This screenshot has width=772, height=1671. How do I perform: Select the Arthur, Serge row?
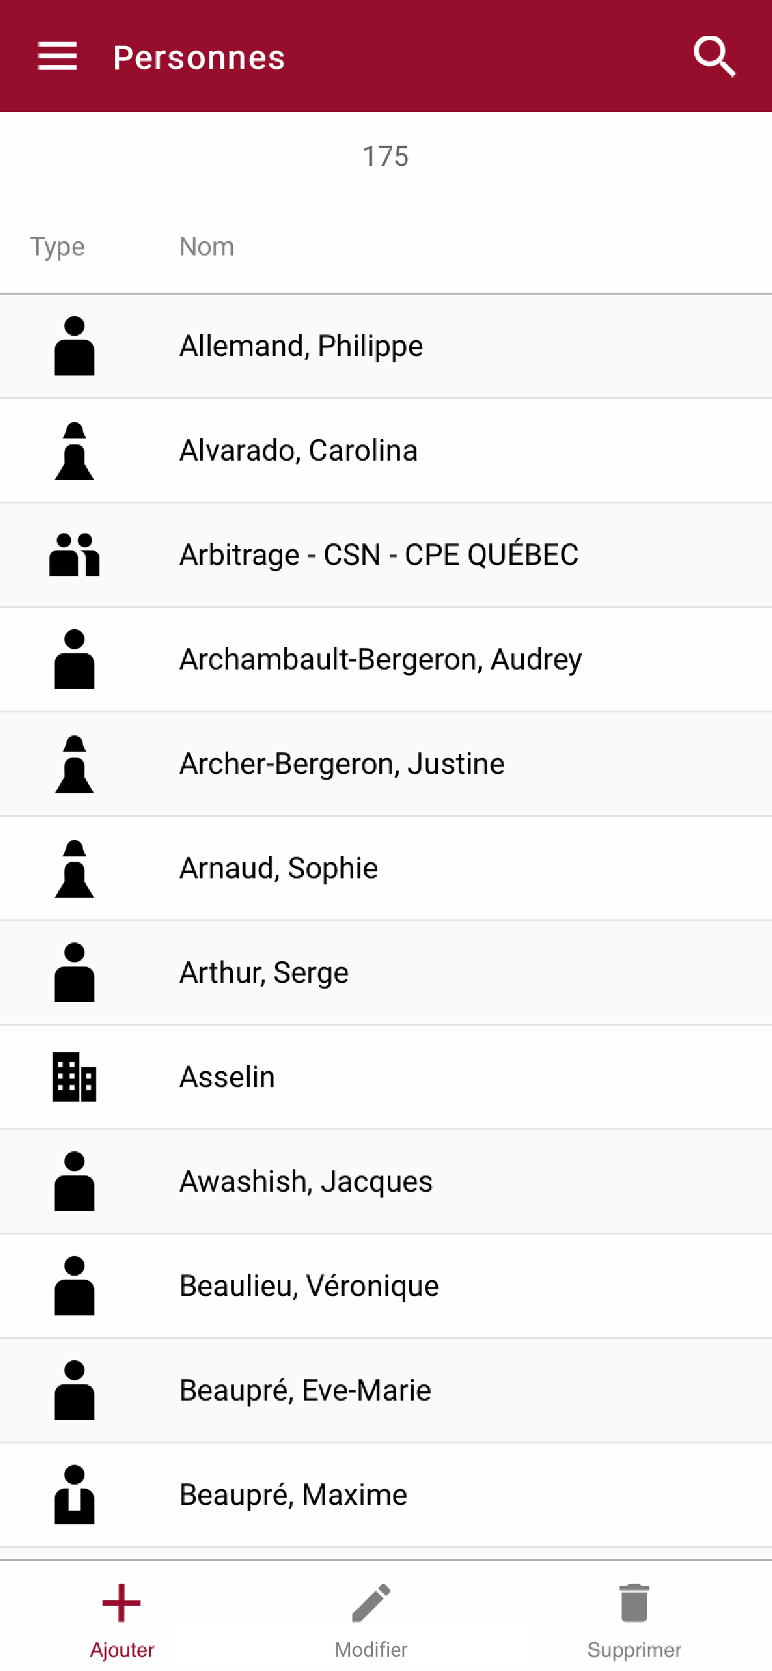coord(386,972)
